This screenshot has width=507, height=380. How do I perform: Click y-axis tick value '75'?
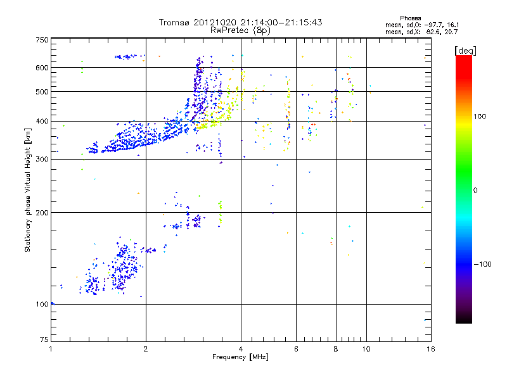pyautogui.click(x=44, y=339)
